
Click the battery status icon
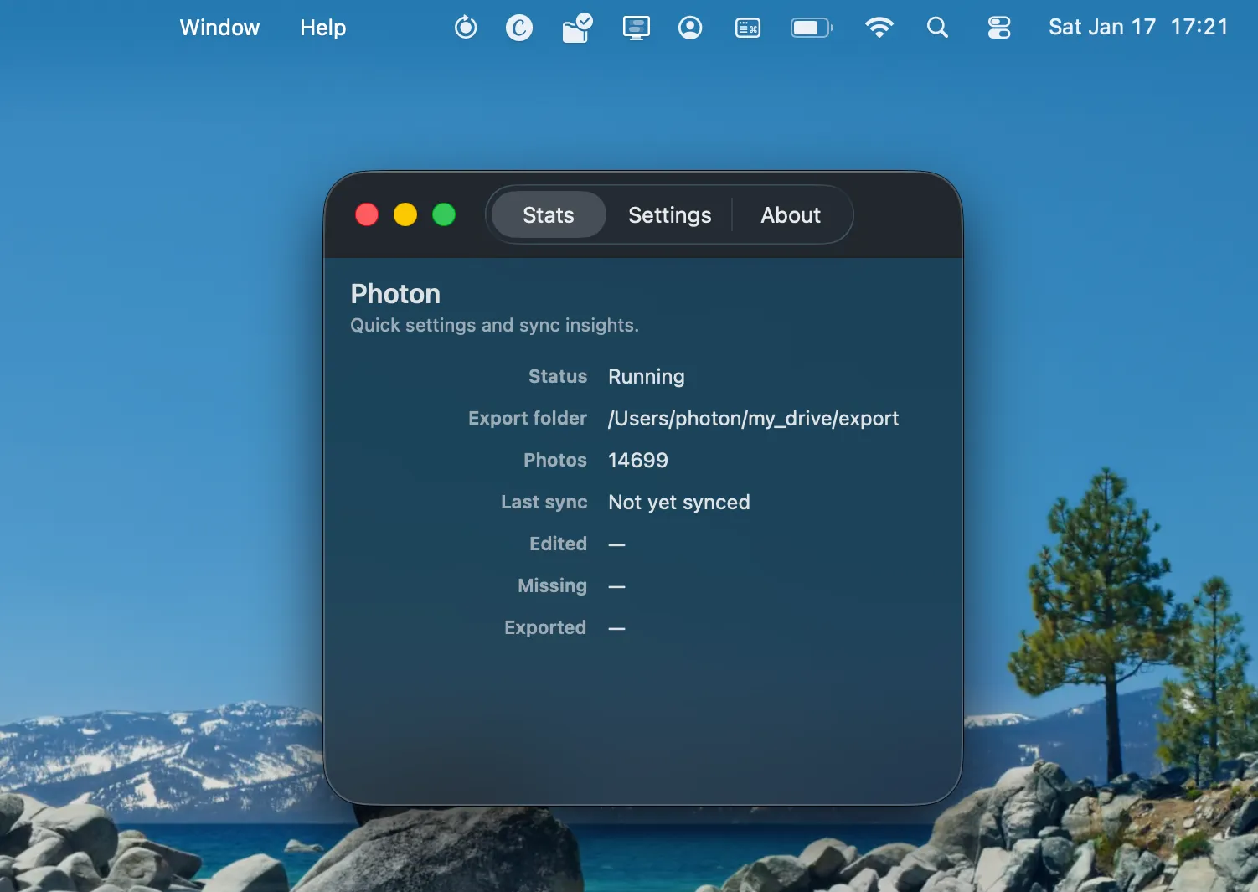pos(812,28)
